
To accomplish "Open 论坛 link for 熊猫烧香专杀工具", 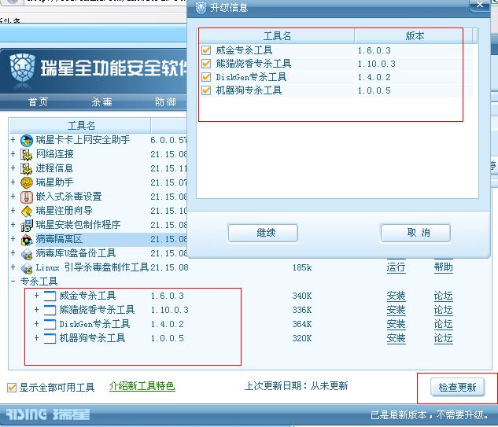I will point(444,310).
